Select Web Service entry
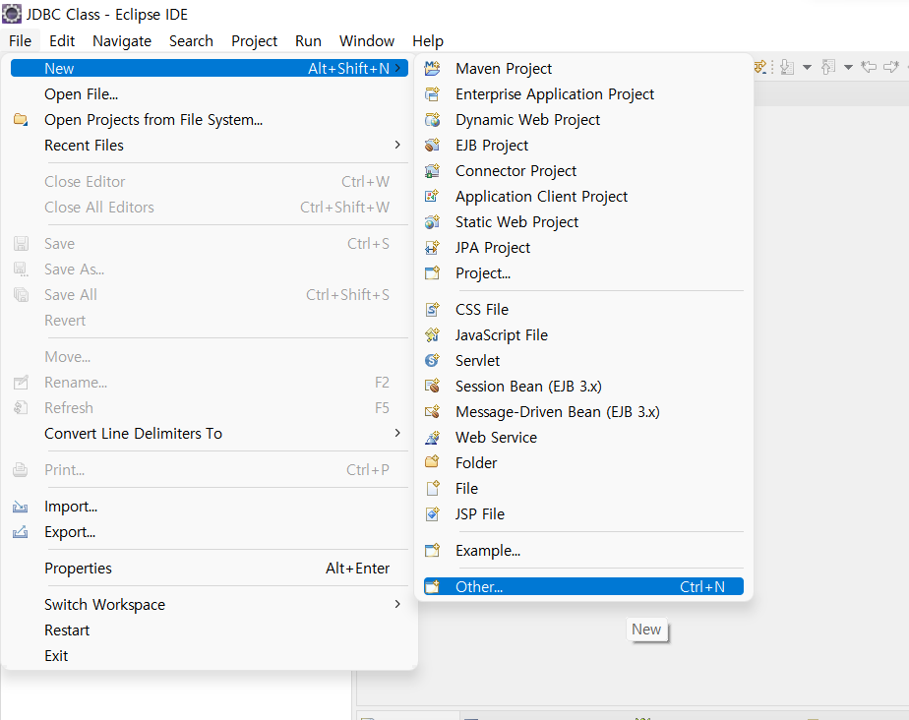This screenshot has height=720, width=909. click(x=583, y=437)
